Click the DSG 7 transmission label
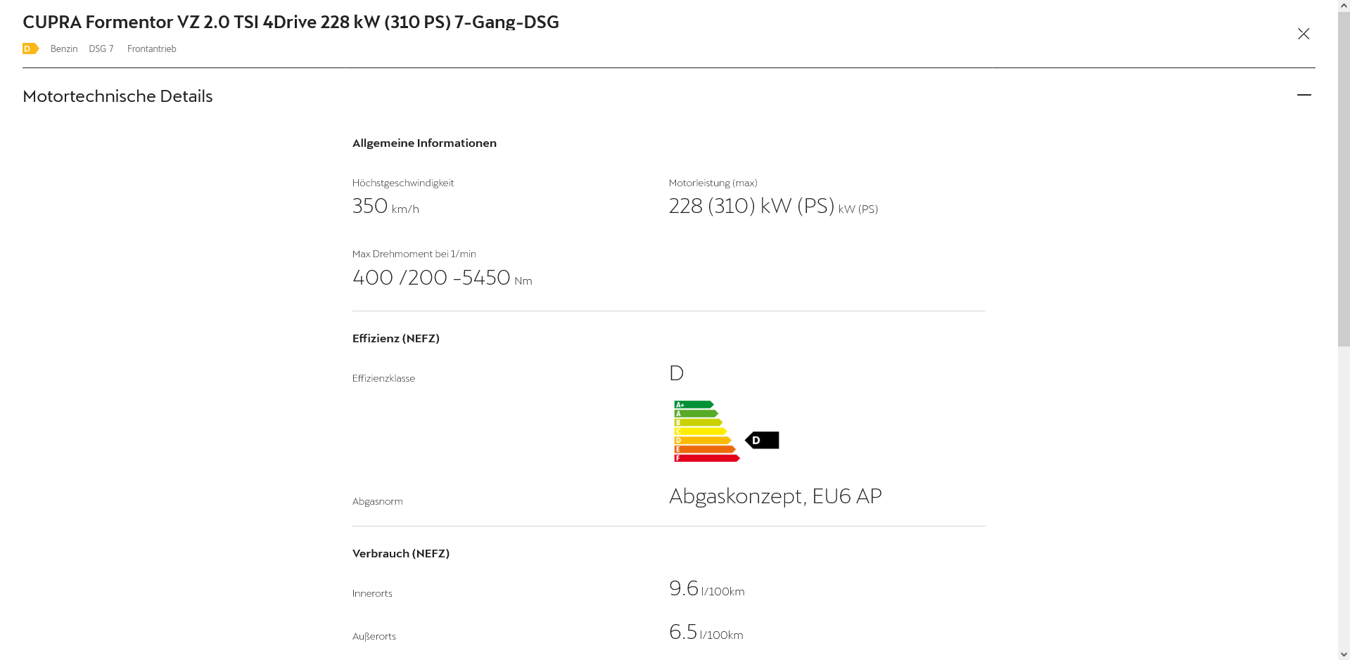1350x660 pixels. [101, 48]
